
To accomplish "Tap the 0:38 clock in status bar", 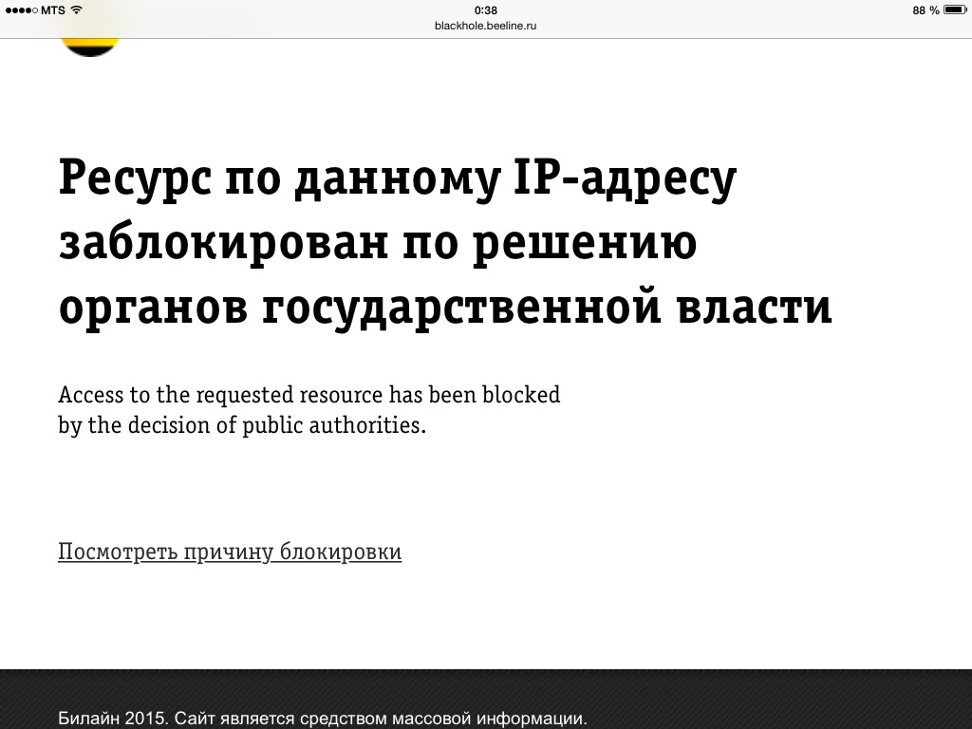I will (486, 9).
